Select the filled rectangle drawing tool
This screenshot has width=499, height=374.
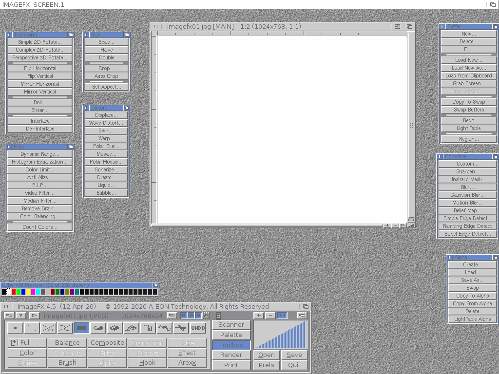(x=81, y=328)
